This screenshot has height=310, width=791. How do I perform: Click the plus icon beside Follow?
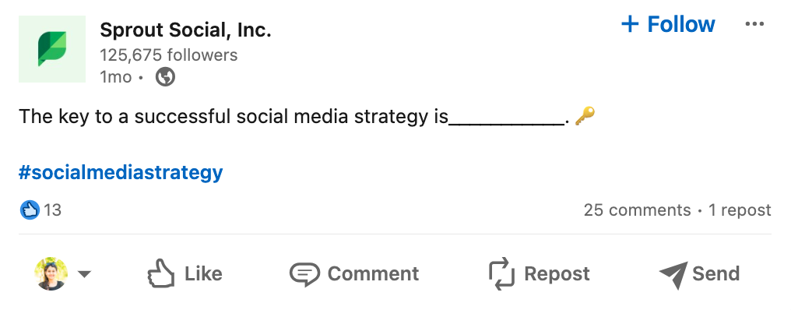(630, 23)
